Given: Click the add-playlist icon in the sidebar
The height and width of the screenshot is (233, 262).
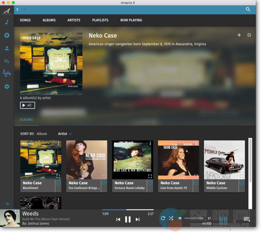Looking at the screenshot, I should (x=7, y=61).
